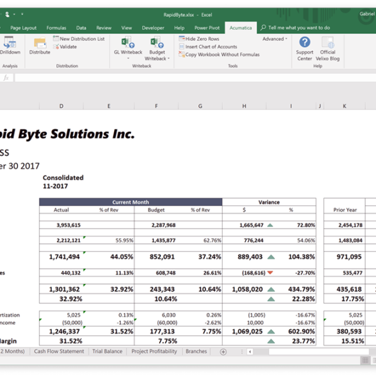376x376 pixels.
Task: Open the Help ribbon tab
Action: point(179,28)
